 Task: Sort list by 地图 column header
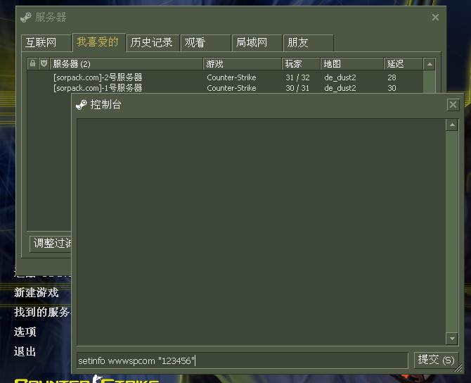tap(351, 64)
